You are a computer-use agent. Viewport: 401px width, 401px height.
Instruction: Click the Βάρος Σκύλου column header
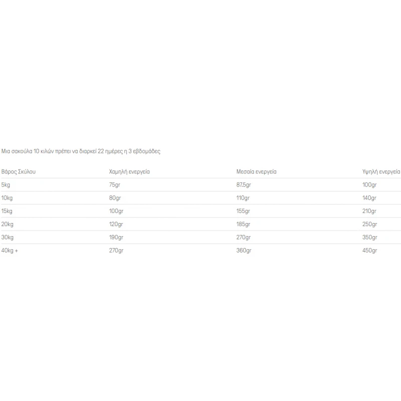19,171
